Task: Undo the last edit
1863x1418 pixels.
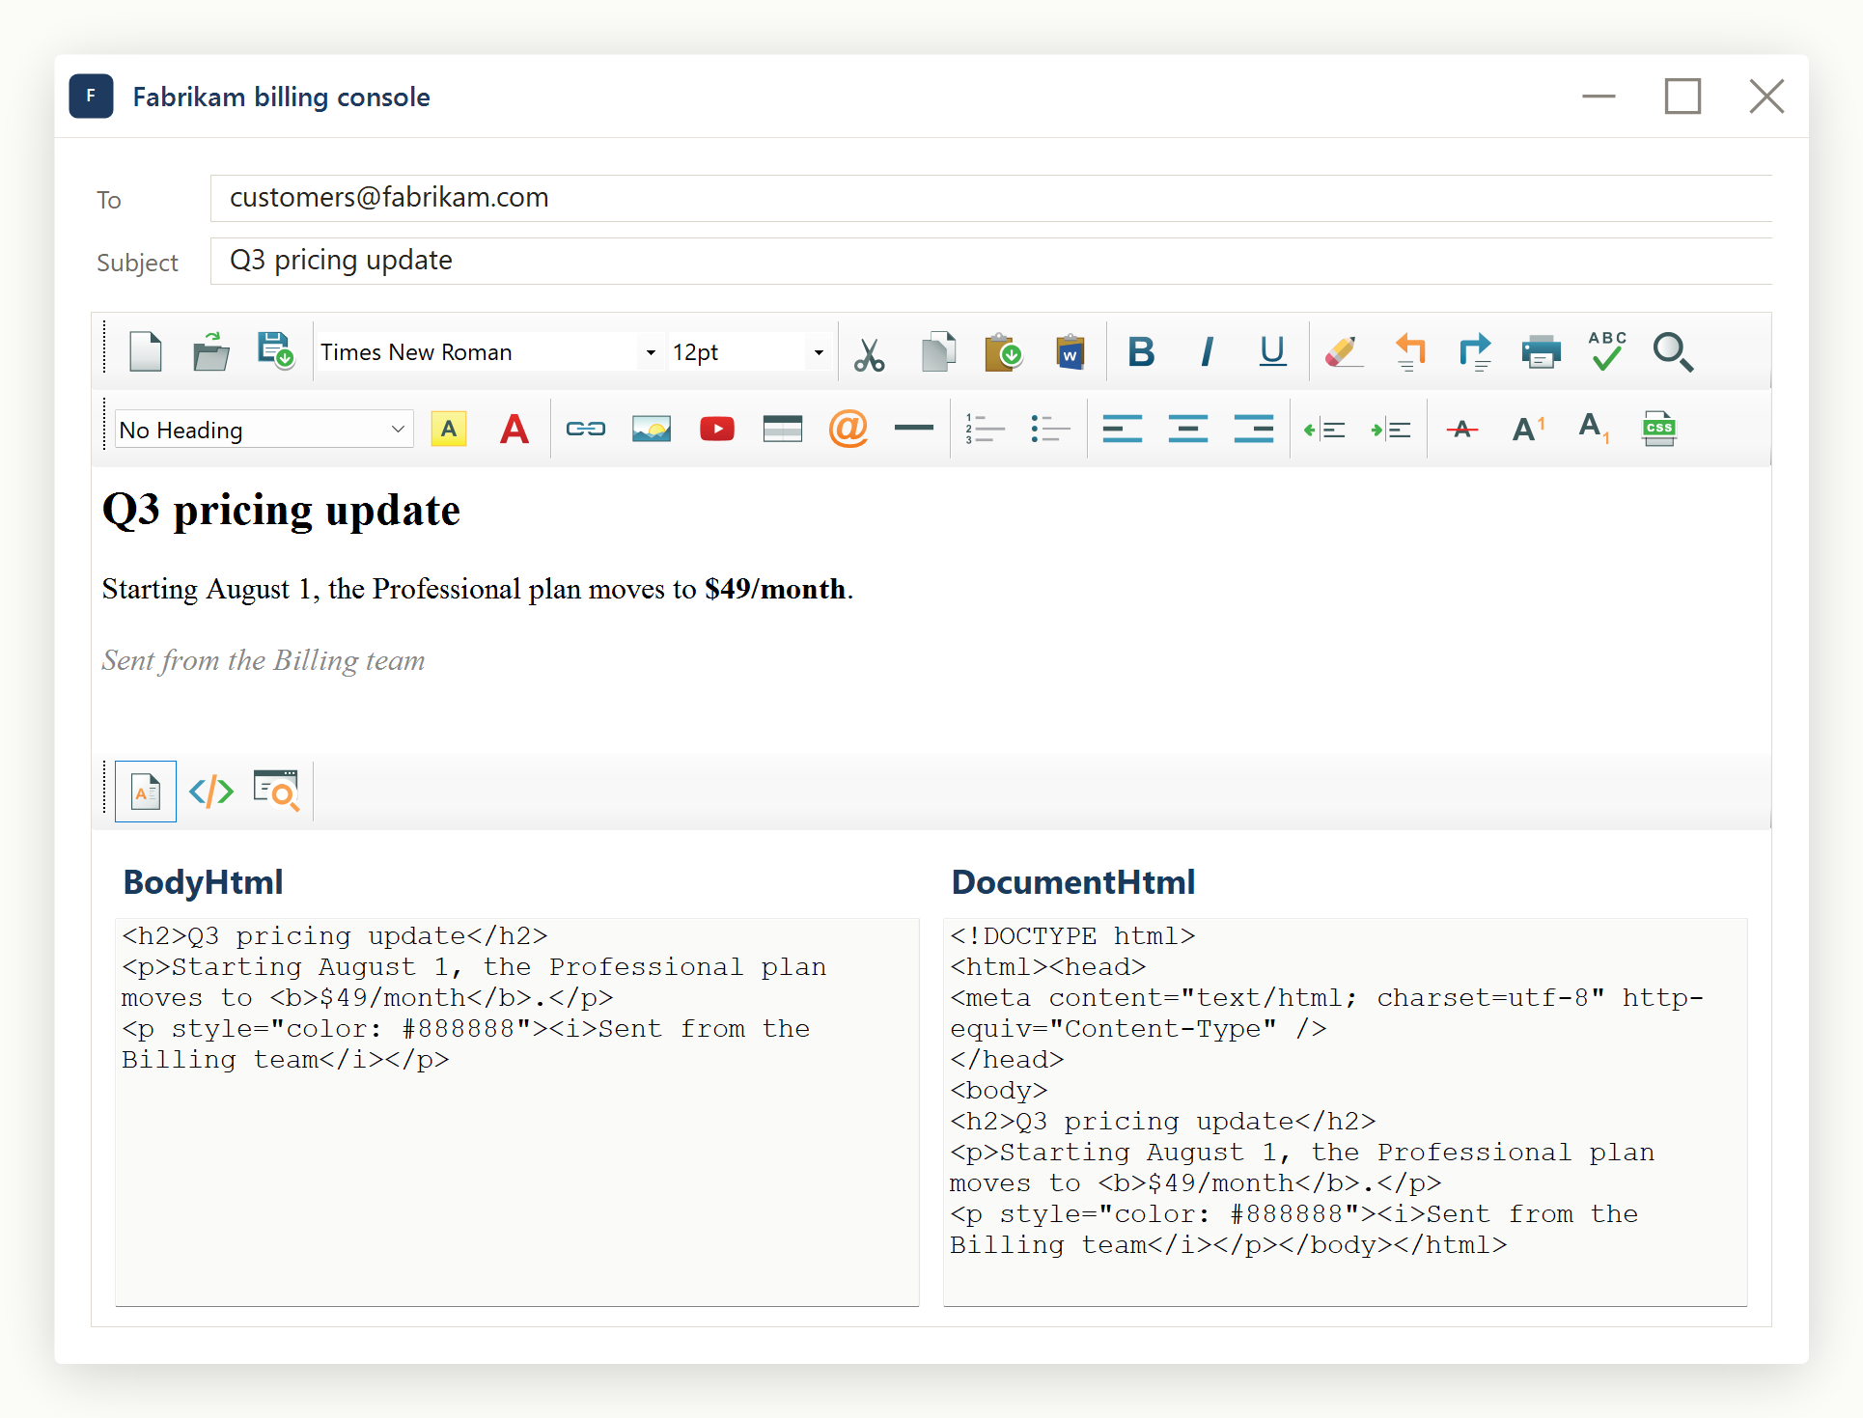Action: pos(1409,352)
